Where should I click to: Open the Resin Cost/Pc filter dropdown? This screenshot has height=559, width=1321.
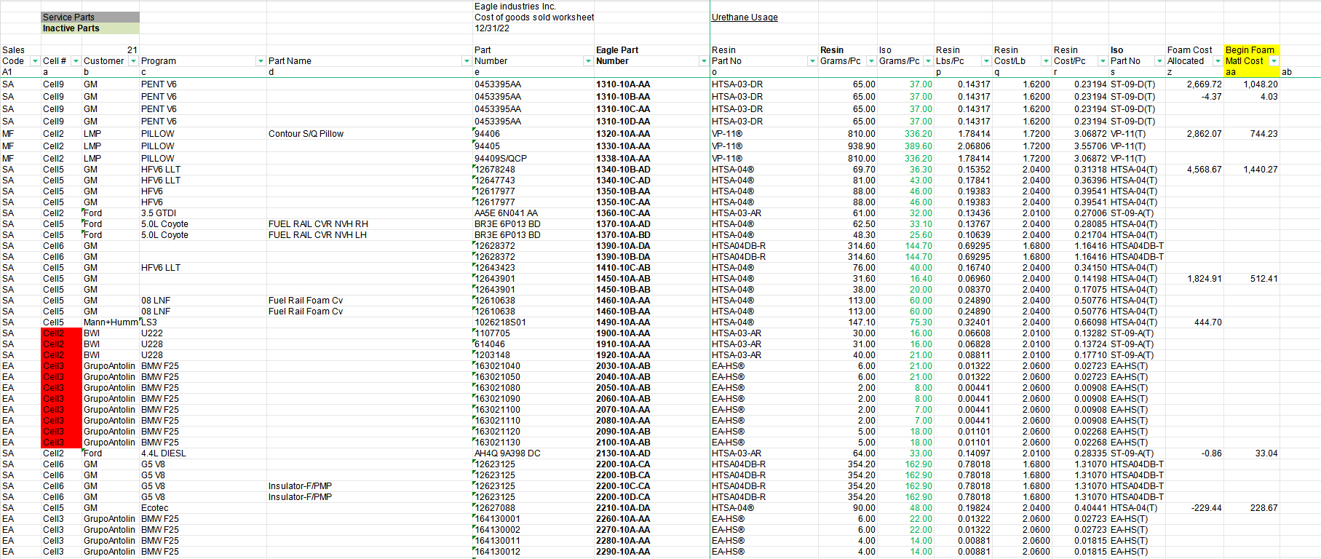pyautogui.click(x=1103, y=61)
